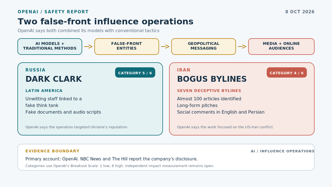The height and width of the screenshot is (187, 332).
Task: Click the subtitle about conventional tactics
Action: 89,31
